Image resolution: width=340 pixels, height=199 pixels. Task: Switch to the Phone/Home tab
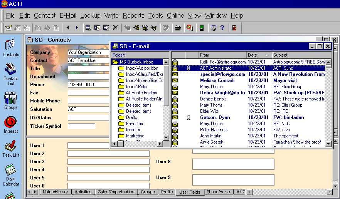[x=218, y=192]
